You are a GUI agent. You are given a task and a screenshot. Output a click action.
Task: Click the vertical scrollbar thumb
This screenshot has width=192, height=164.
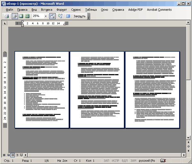click(x=188, y=52)
